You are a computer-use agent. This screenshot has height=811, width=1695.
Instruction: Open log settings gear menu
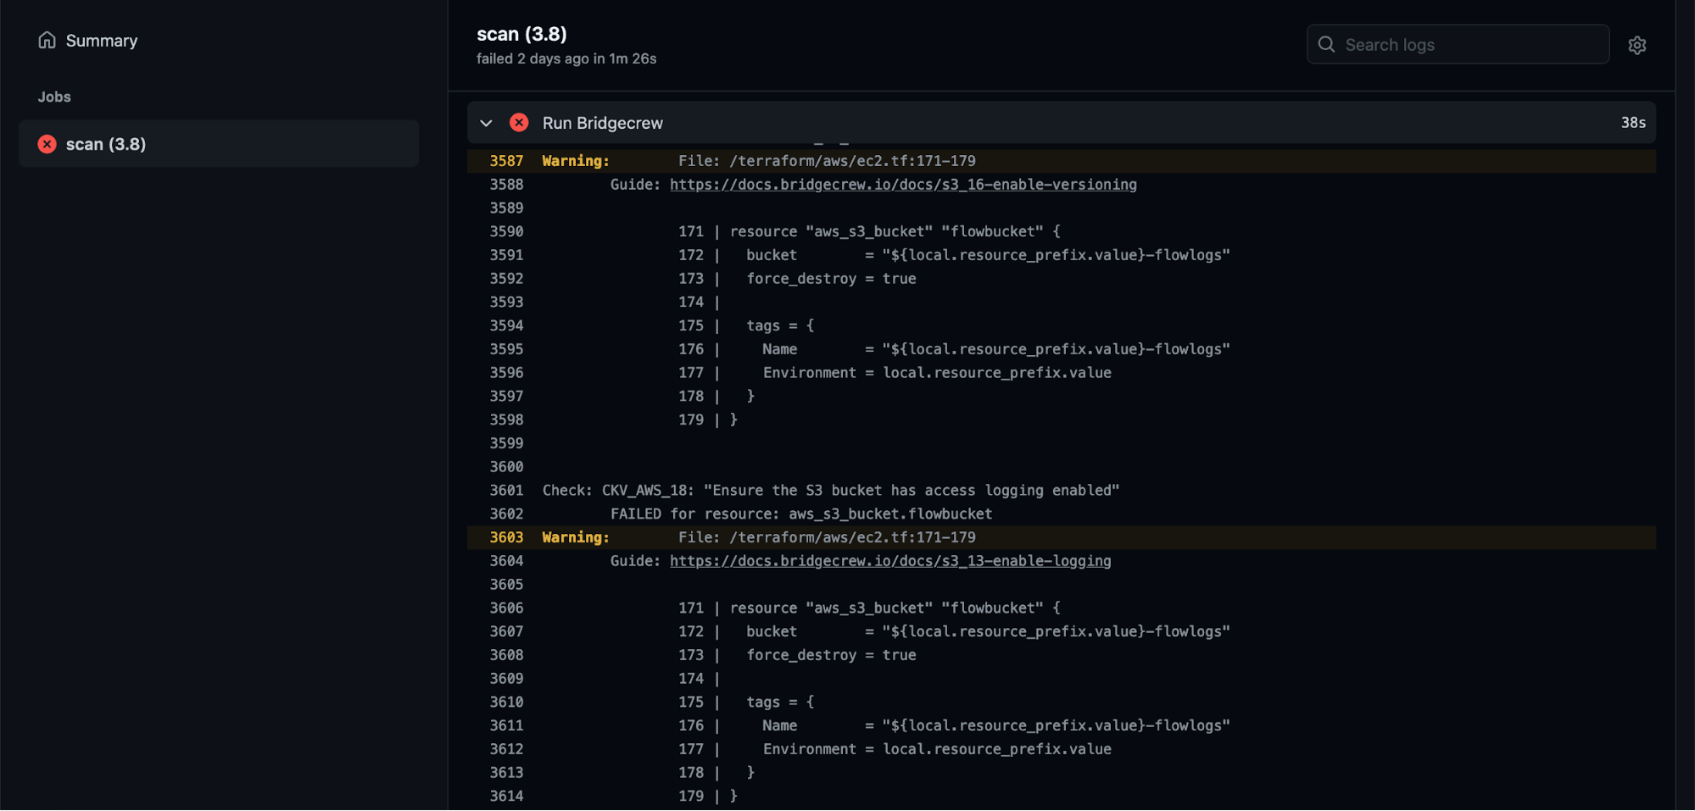tap(1636, 45)
